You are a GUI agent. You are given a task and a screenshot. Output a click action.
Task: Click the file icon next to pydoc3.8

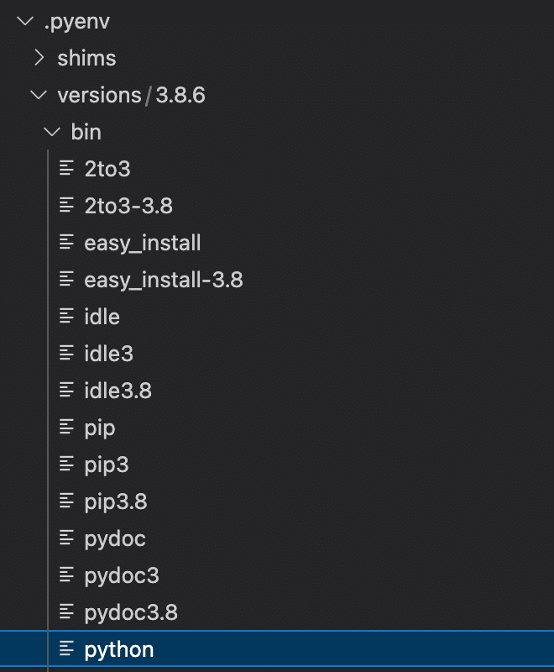click(67, 612)
